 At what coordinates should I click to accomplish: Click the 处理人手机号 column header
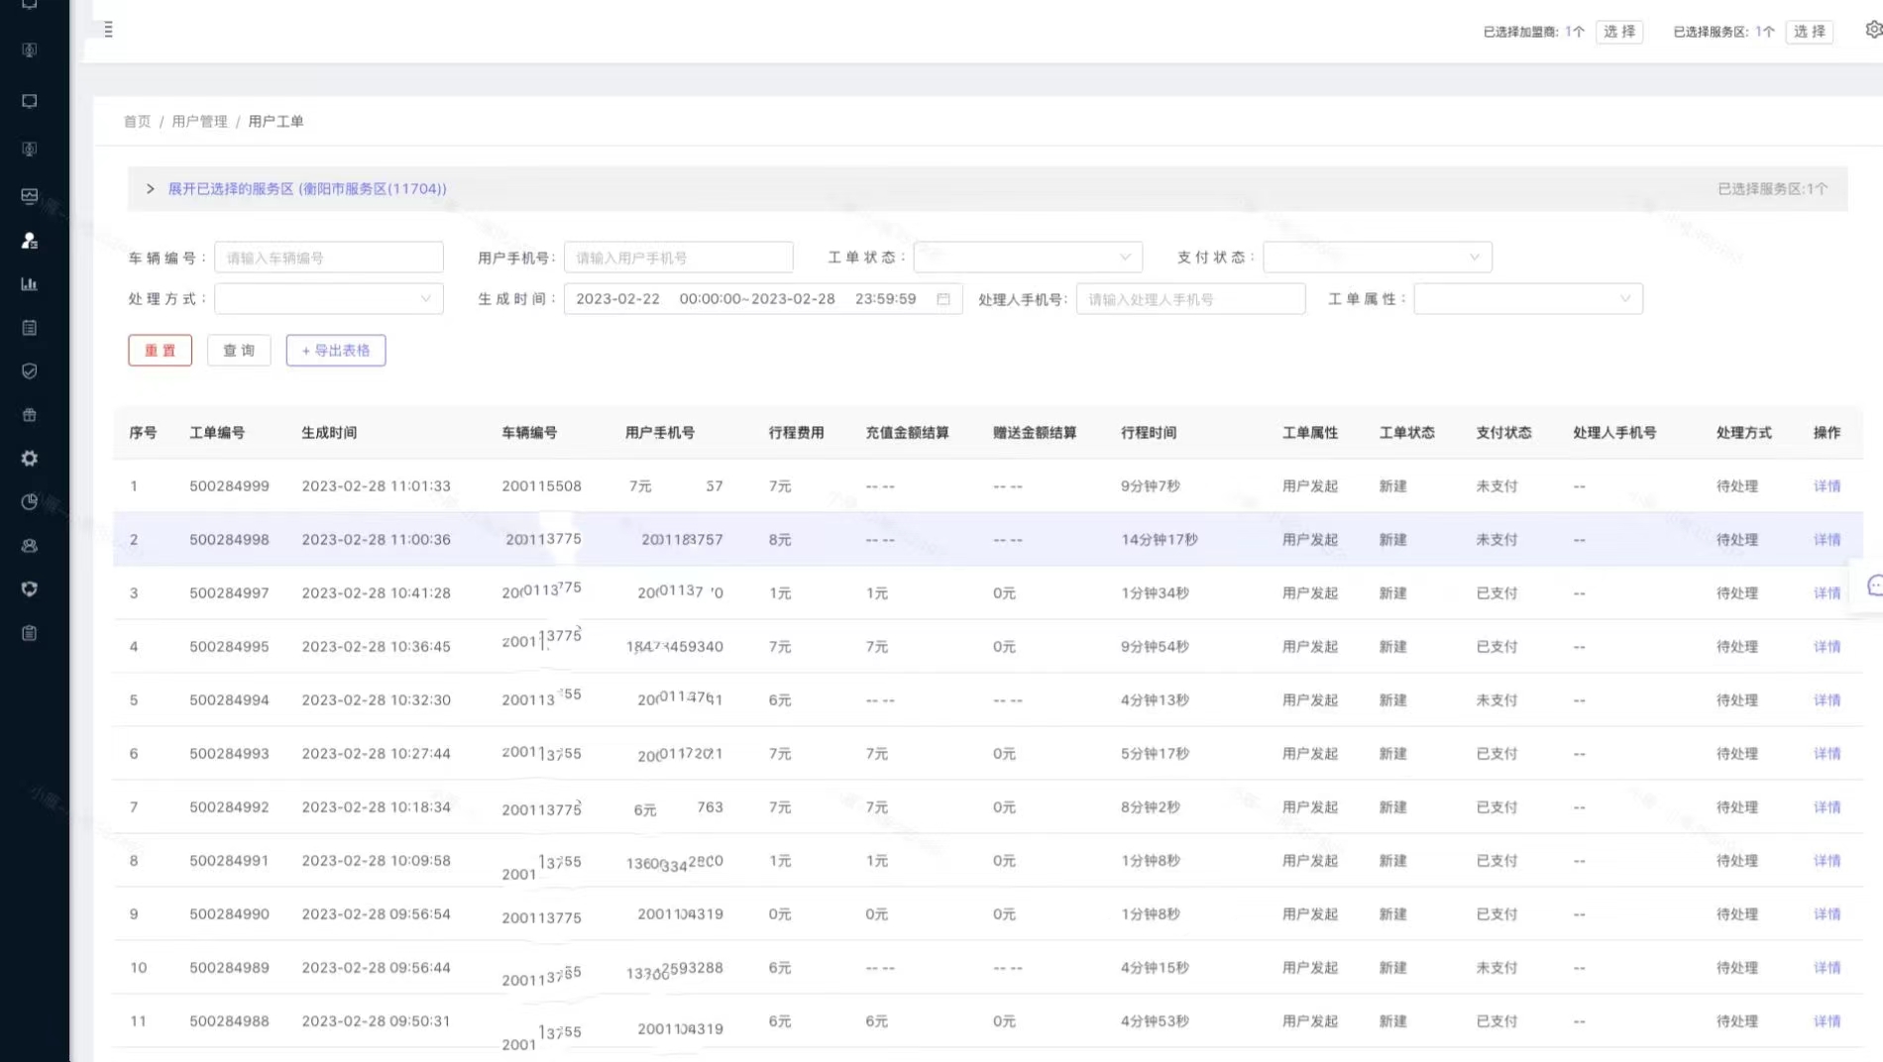pos(1614,433)
